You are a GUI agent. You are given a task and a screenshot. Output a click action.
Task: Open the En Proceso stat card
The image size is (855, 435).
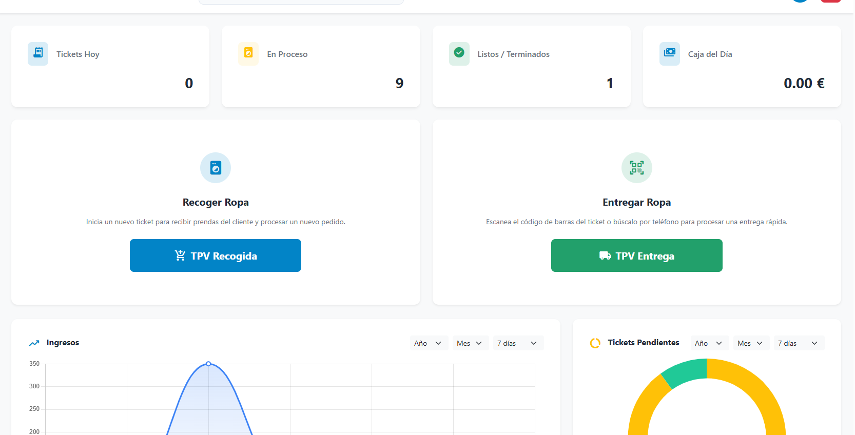click(321, 67)
